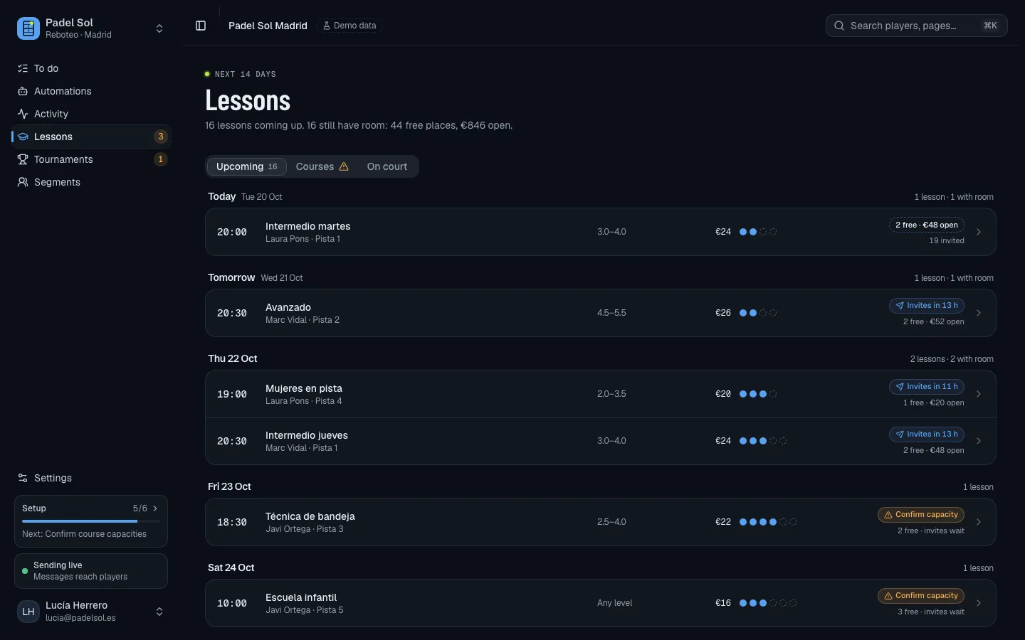This screenshot has width=1025, height=640.
Task: Open Intermedio martes lesson chevron
Action: coord(979,232)
